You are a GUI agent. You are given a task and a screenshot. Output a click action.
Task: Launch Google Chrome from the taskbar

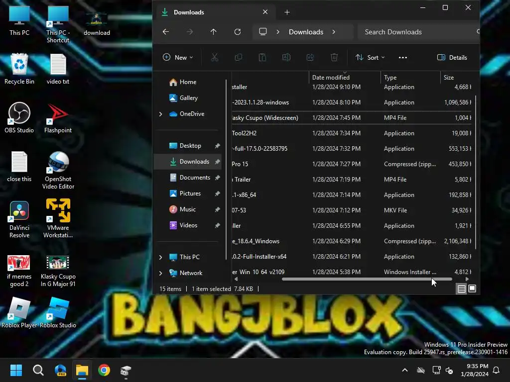(x=104, y=370)
